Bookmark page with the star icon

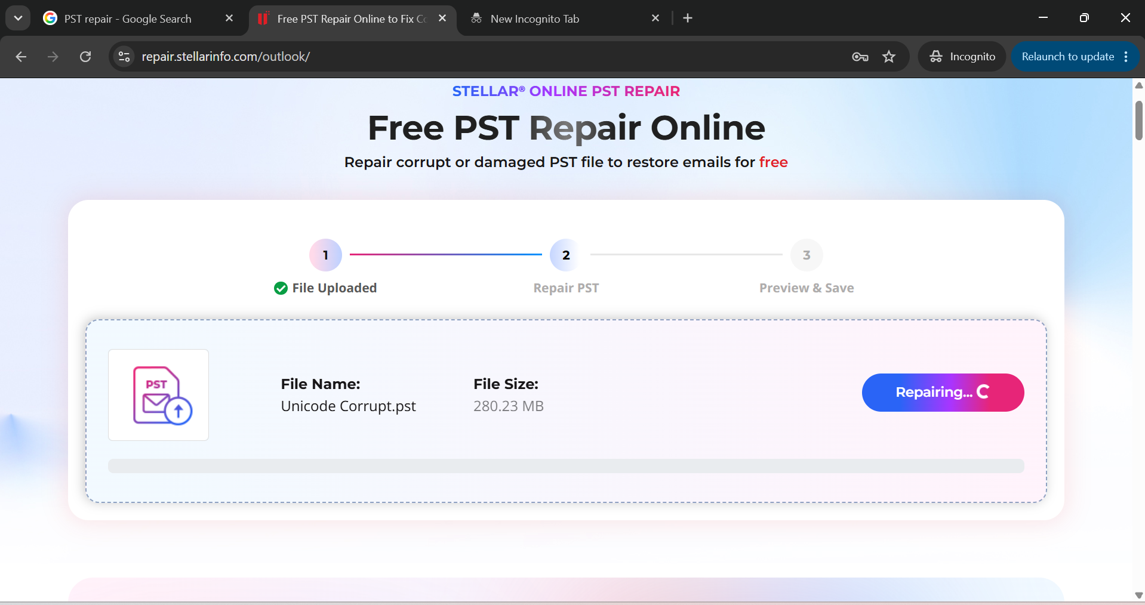coord(889,57)
